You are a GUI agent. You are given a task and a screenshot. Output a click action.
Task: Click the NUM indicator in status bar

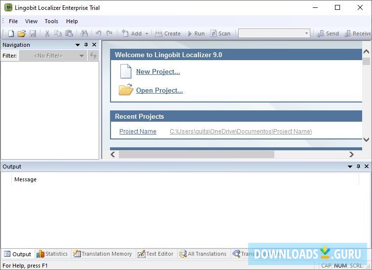click(x=340, y=266)
